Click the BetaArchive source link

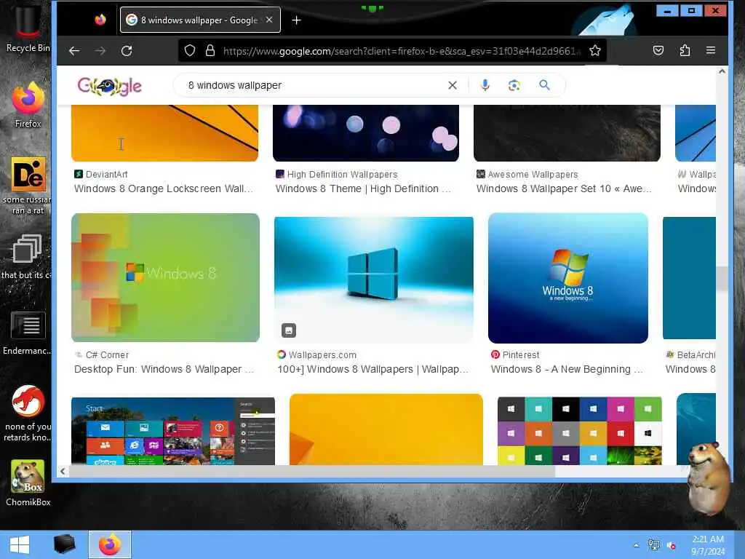point(691,355)
